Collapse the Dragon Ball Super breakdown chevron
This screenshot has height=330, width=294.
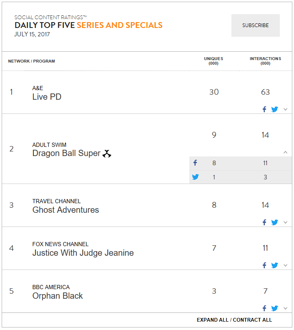tap(285, 152)
